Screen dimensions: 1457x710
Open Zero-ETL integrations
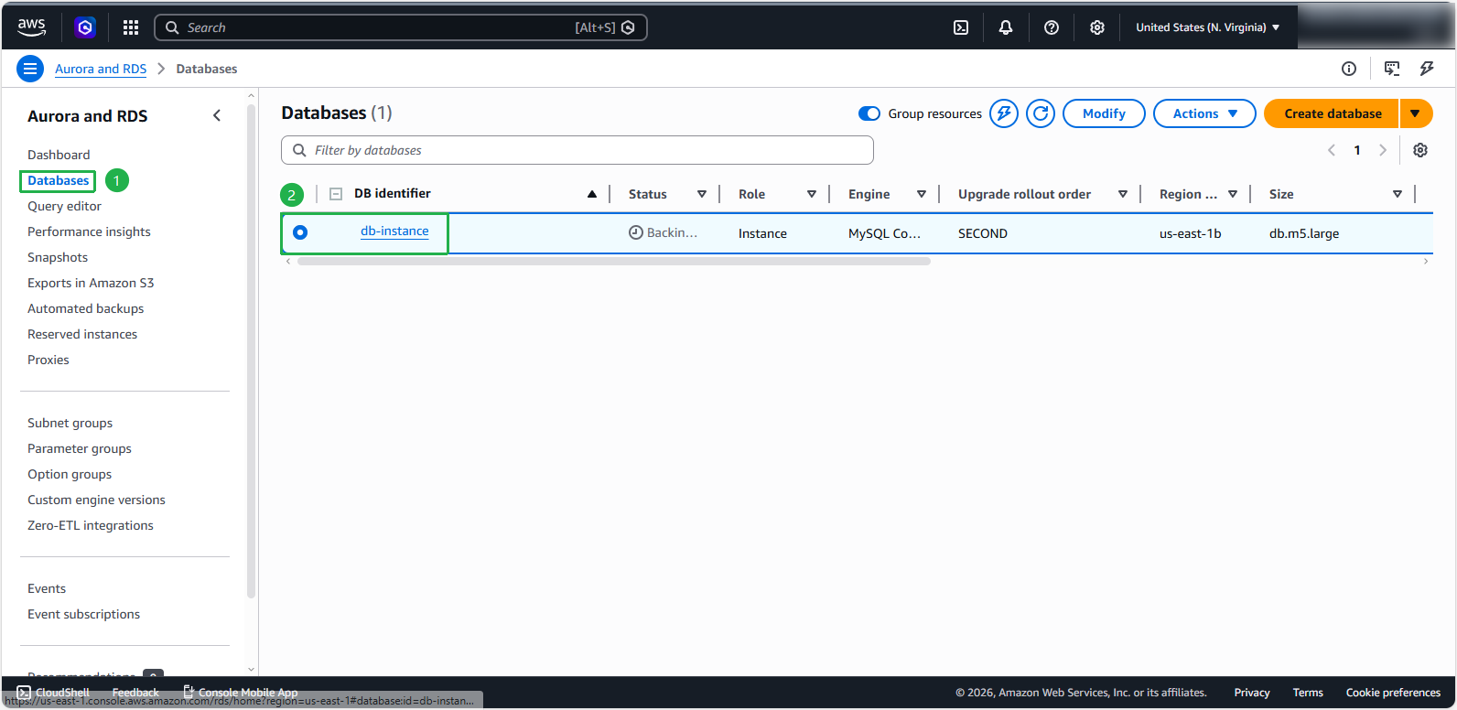[91, 525]
